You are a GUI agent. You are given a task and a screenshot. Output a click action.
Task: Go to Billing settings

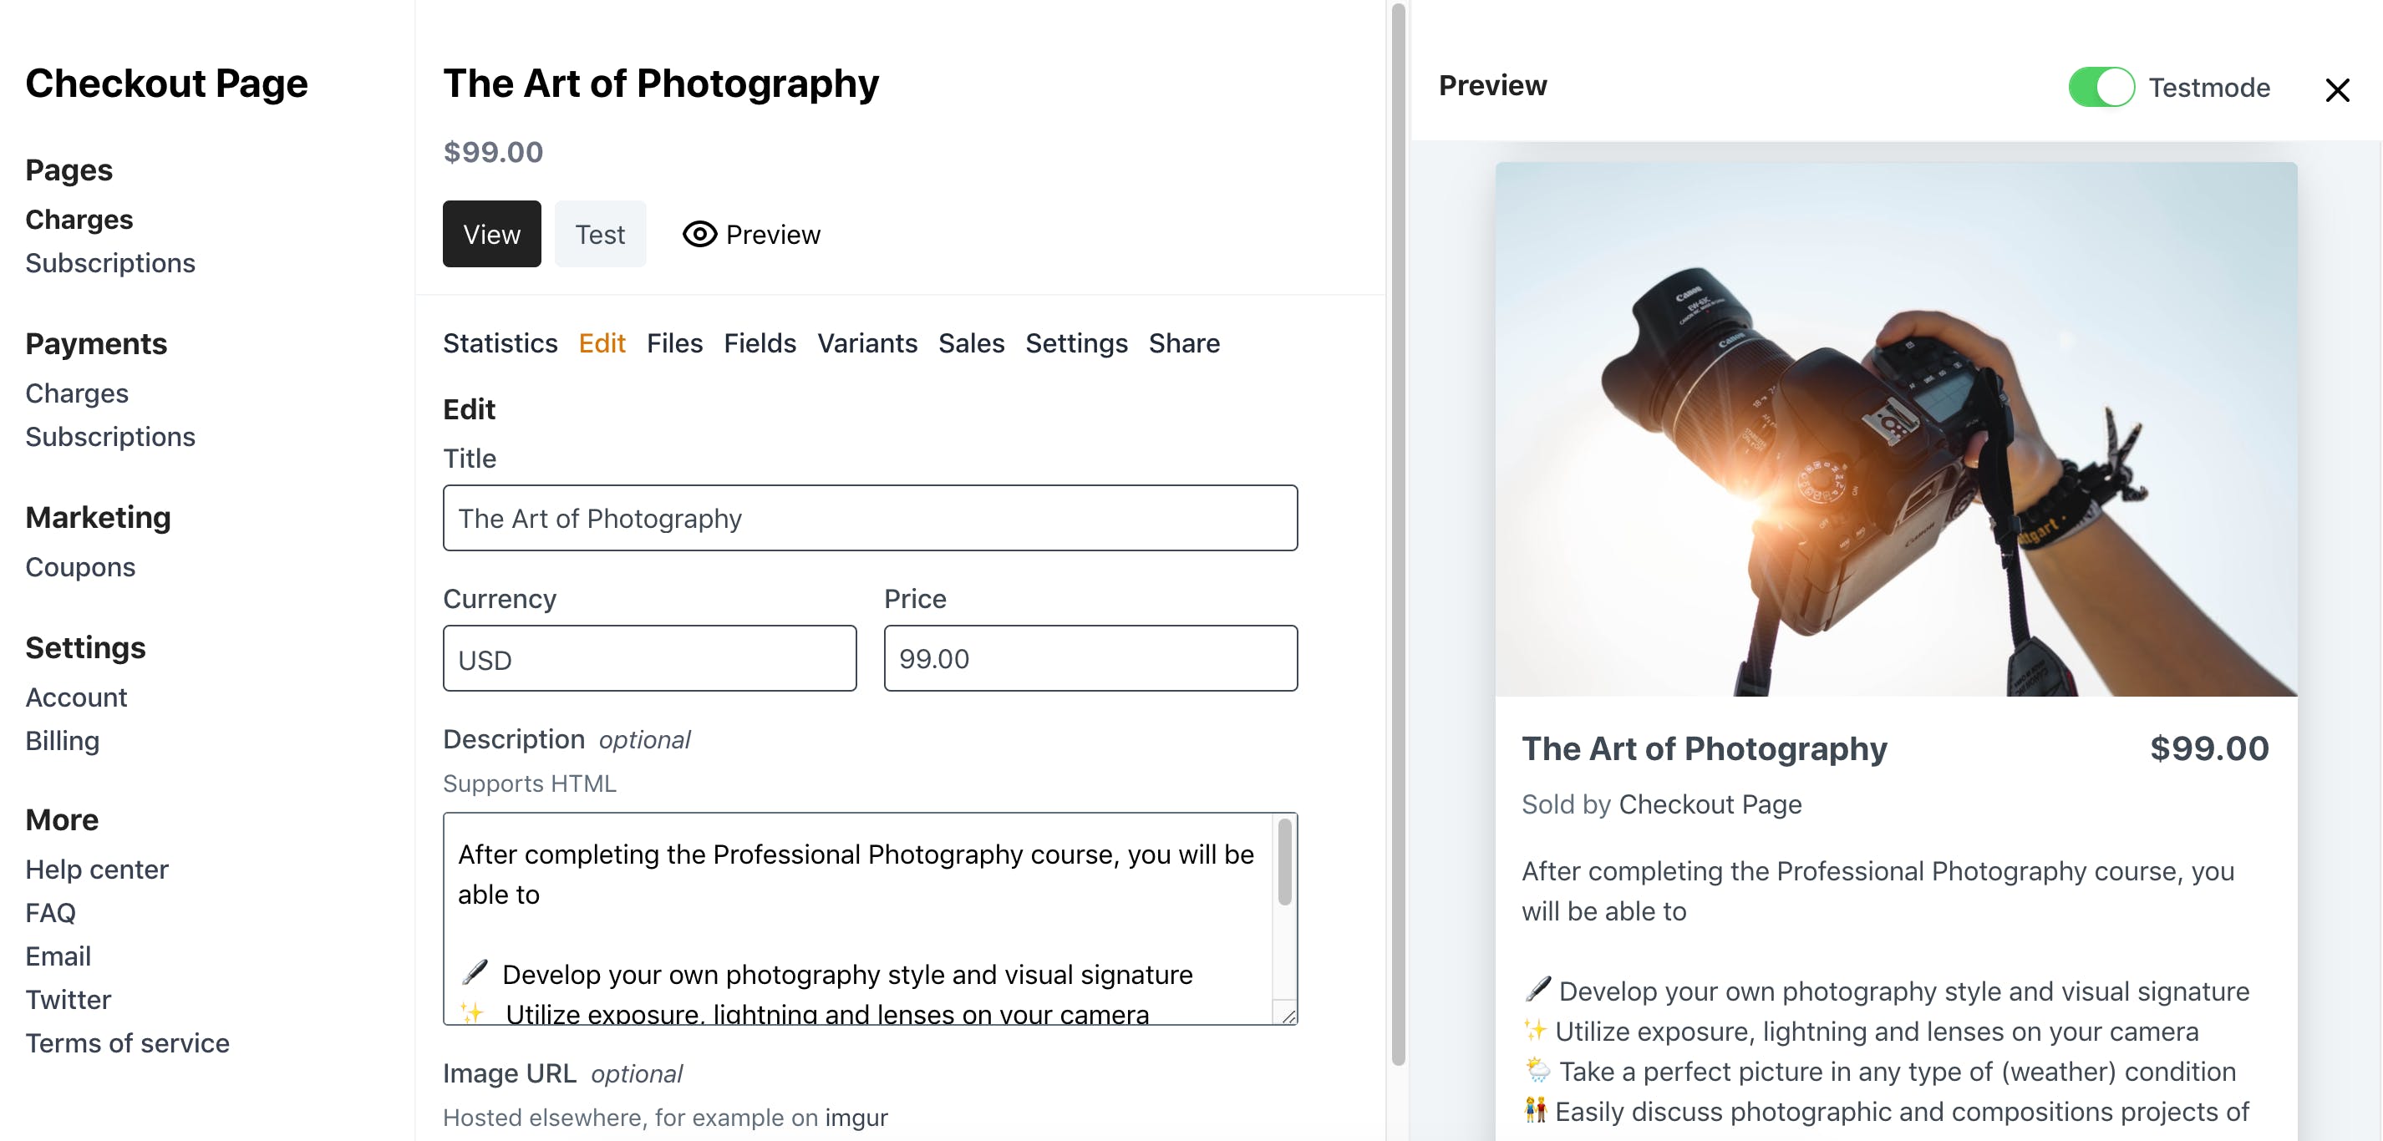point(62,741)
